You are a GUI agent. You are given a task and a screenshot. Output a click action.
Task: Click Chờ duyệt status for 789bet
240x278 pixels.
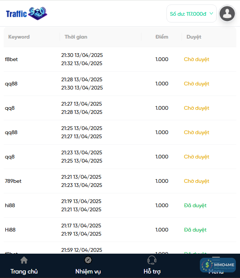coord(196,181)
